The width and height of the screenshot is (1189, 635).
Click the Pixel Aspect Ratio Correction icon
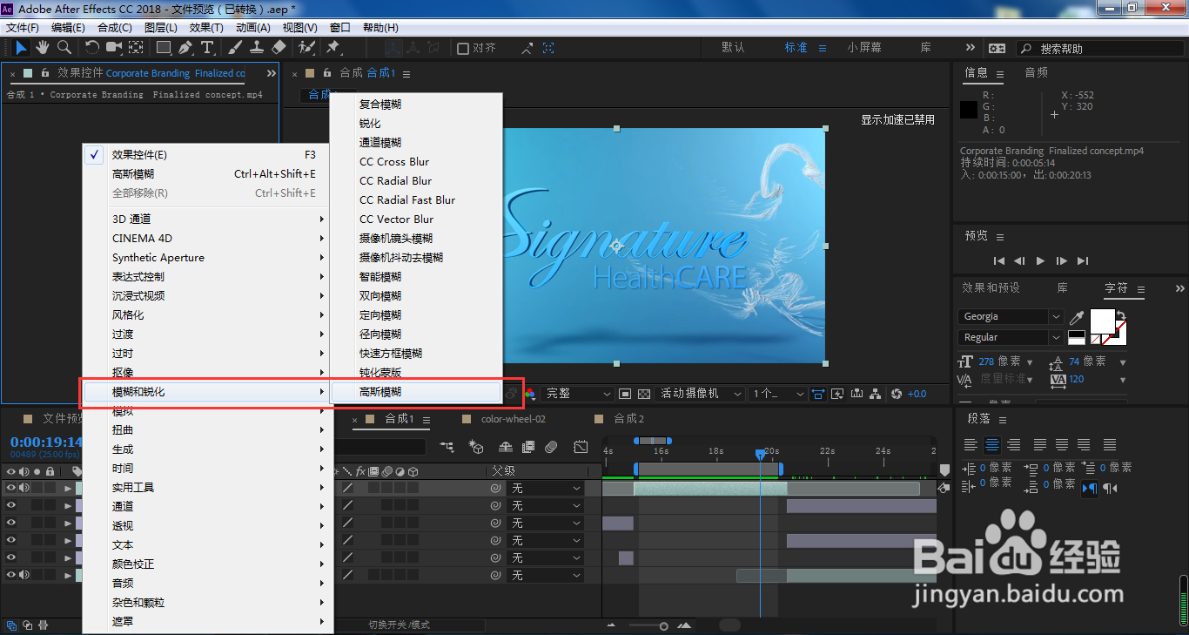pos(818,394)
